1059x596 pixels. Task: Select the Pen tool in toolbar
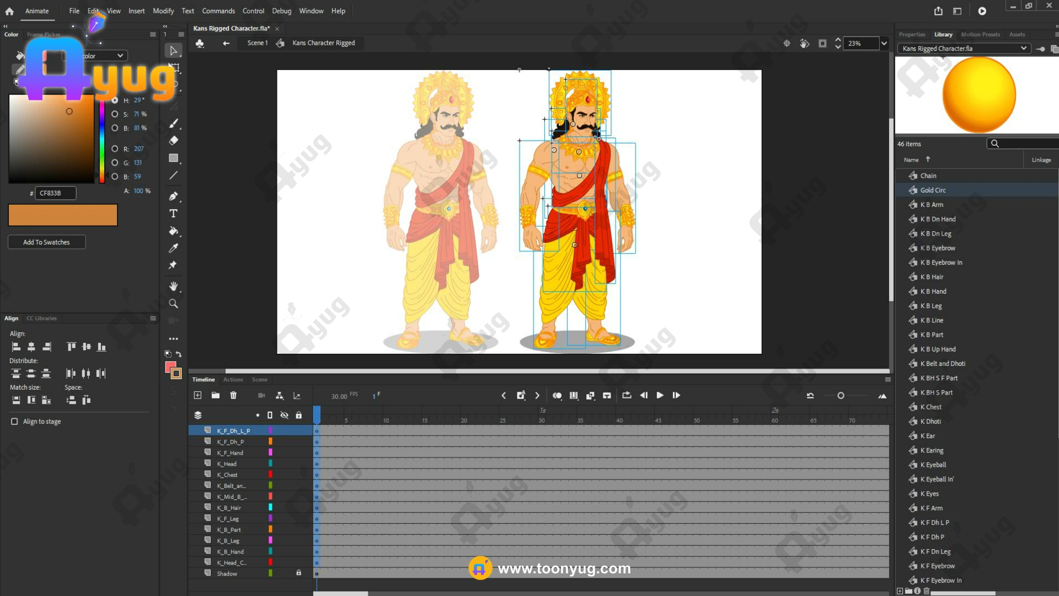tap(173, 196)
